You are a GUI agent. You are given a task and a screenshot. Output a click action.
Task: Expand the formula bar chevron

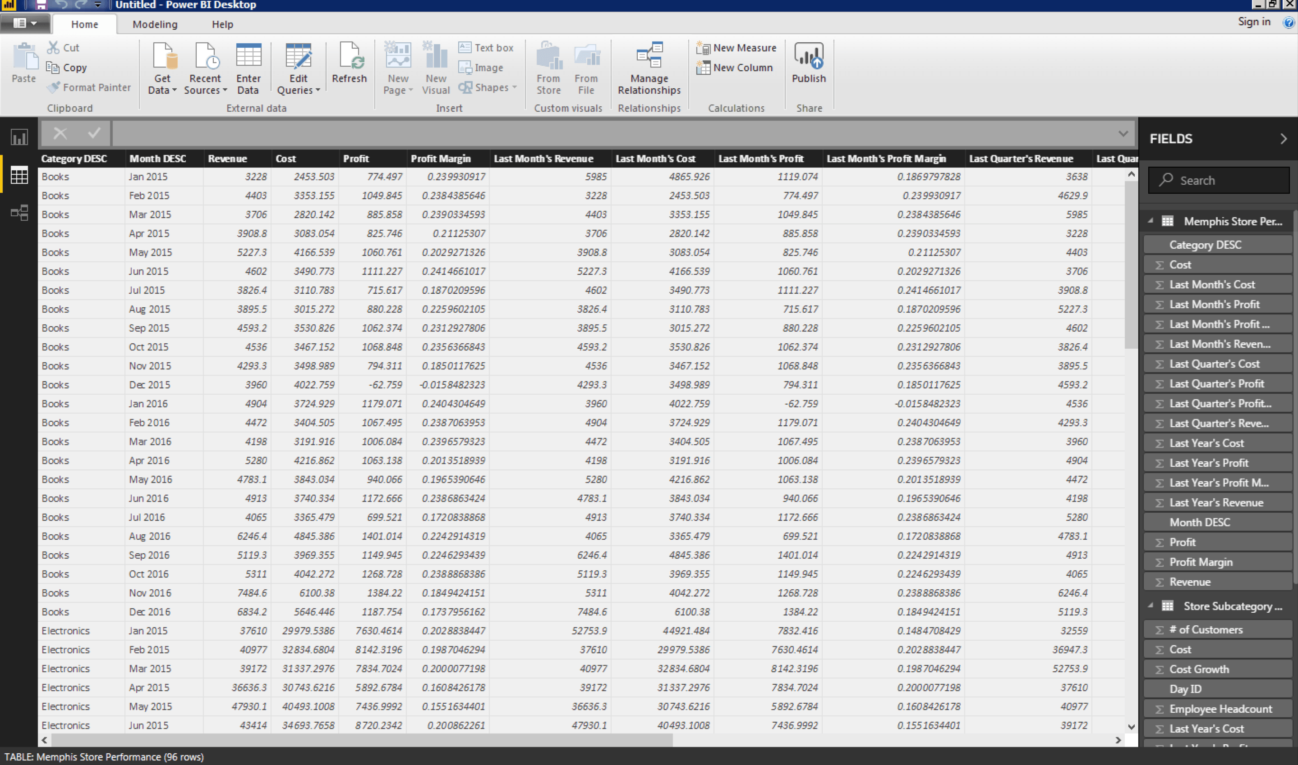coord(1123,133)
